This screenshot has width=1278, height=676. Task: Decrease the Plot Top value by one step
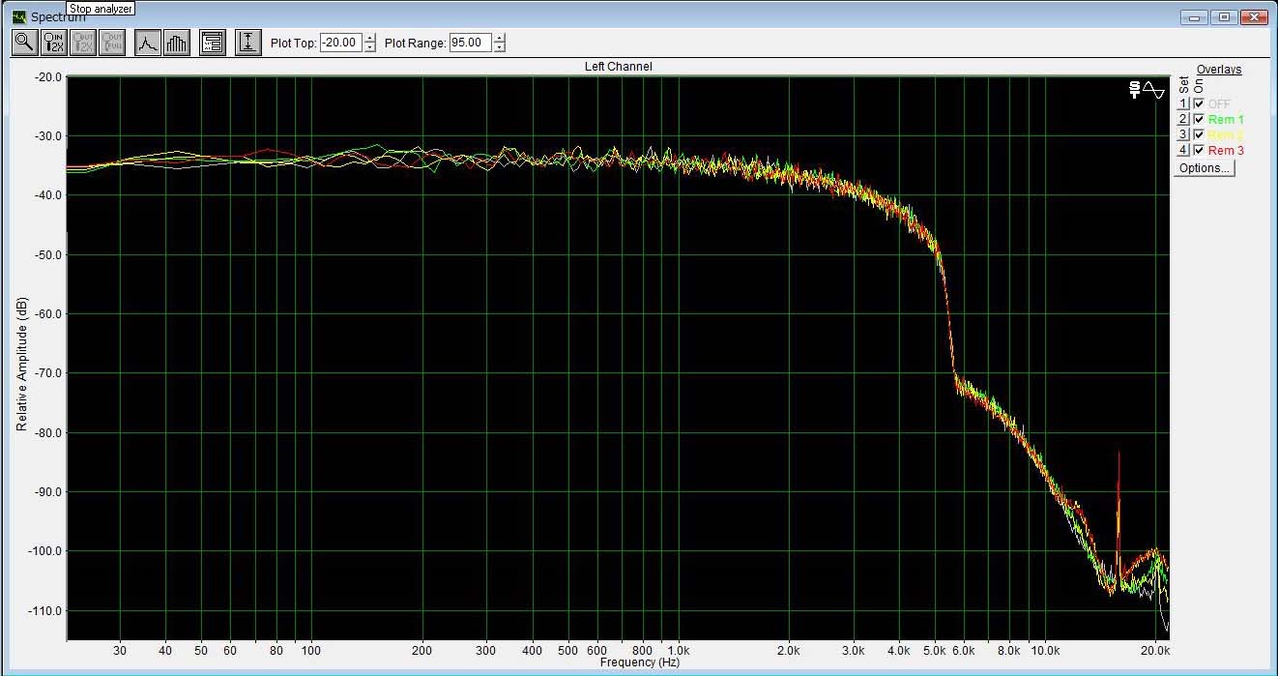click(369, 47)
